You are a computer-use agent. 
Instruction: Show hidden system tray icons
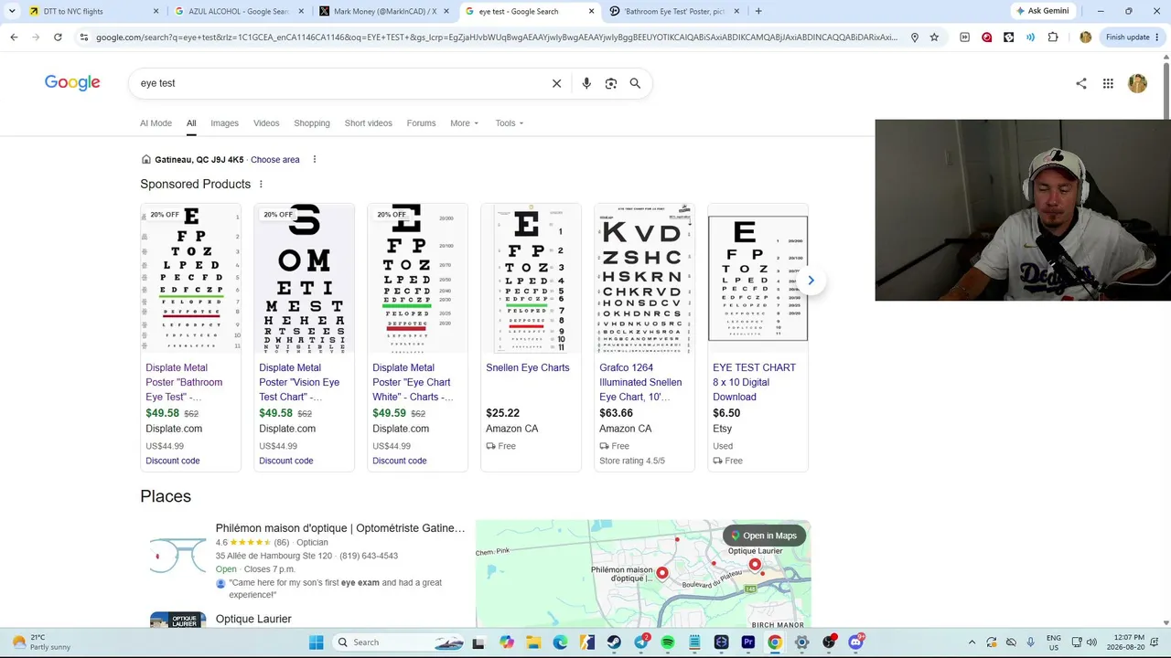[972, 642]
